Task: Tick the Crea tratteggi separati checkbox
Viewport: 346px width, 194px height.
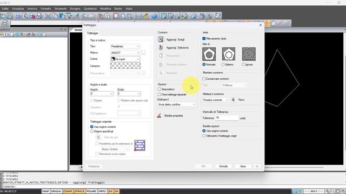Action: (x=159, y=94)
